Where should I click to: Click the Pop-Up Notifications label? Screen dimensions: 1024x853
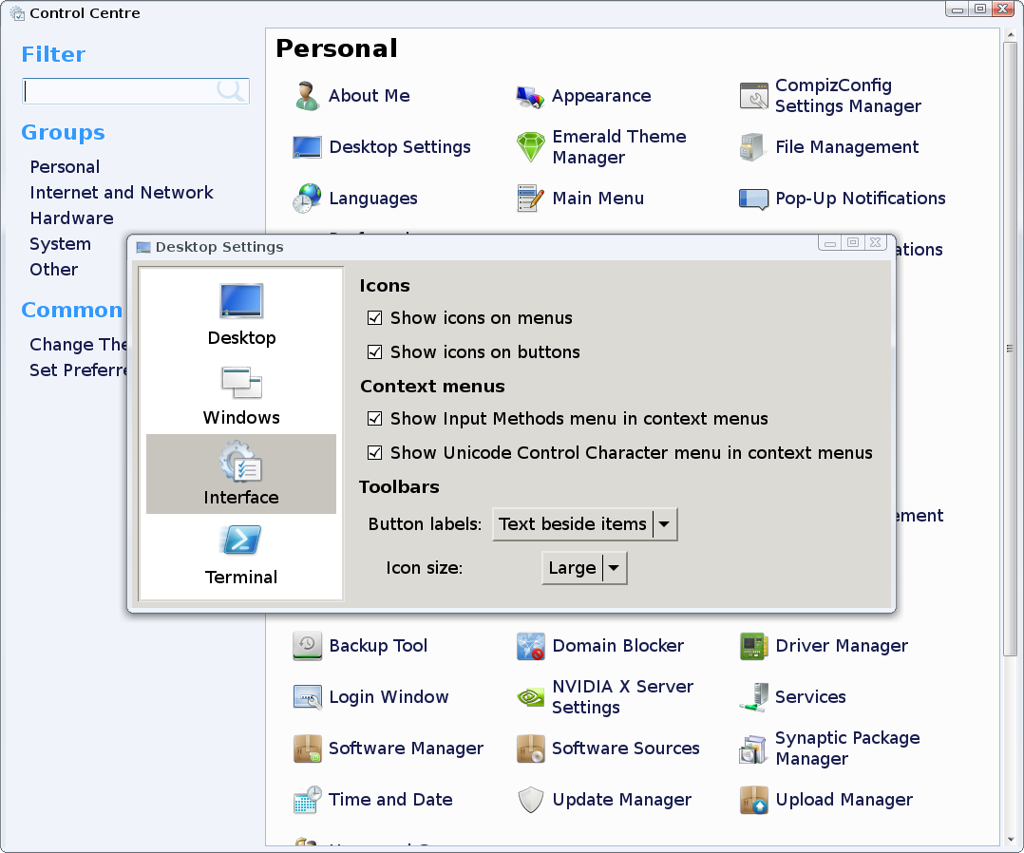click(860, 199)
